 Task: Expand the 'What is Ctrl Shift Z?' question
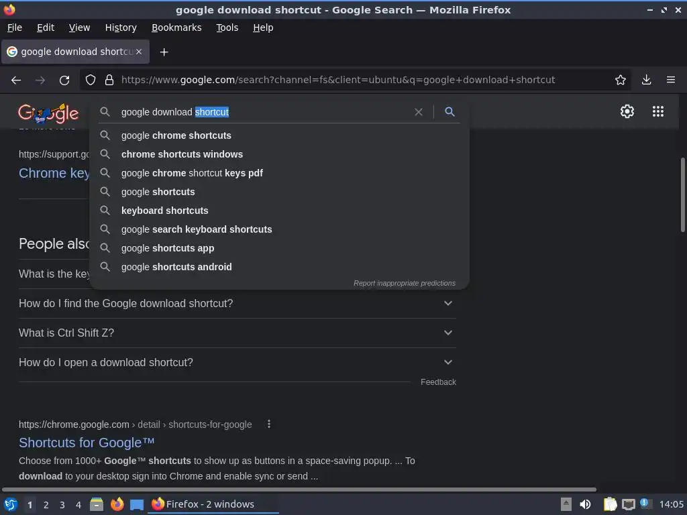pos(237,333)
